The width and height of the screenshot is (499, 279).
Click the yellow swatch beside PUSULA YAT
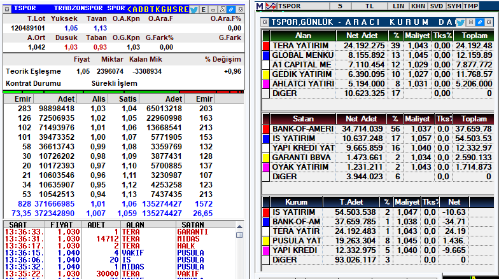[266, 241]
